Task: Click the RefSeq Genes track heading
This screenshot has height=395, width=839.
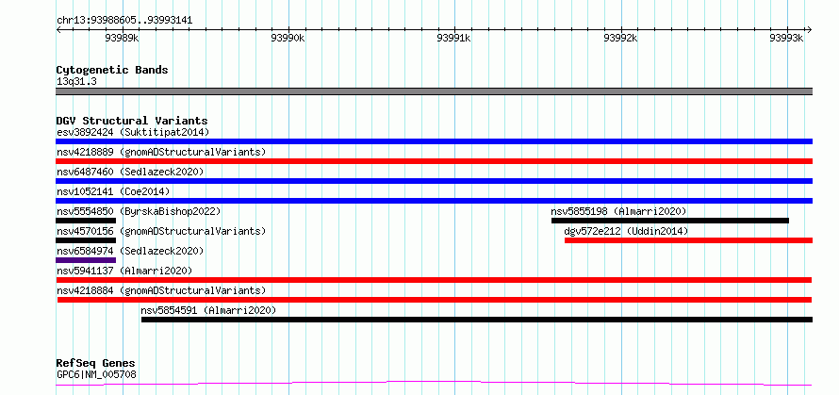Action: [x=95, y=364]
